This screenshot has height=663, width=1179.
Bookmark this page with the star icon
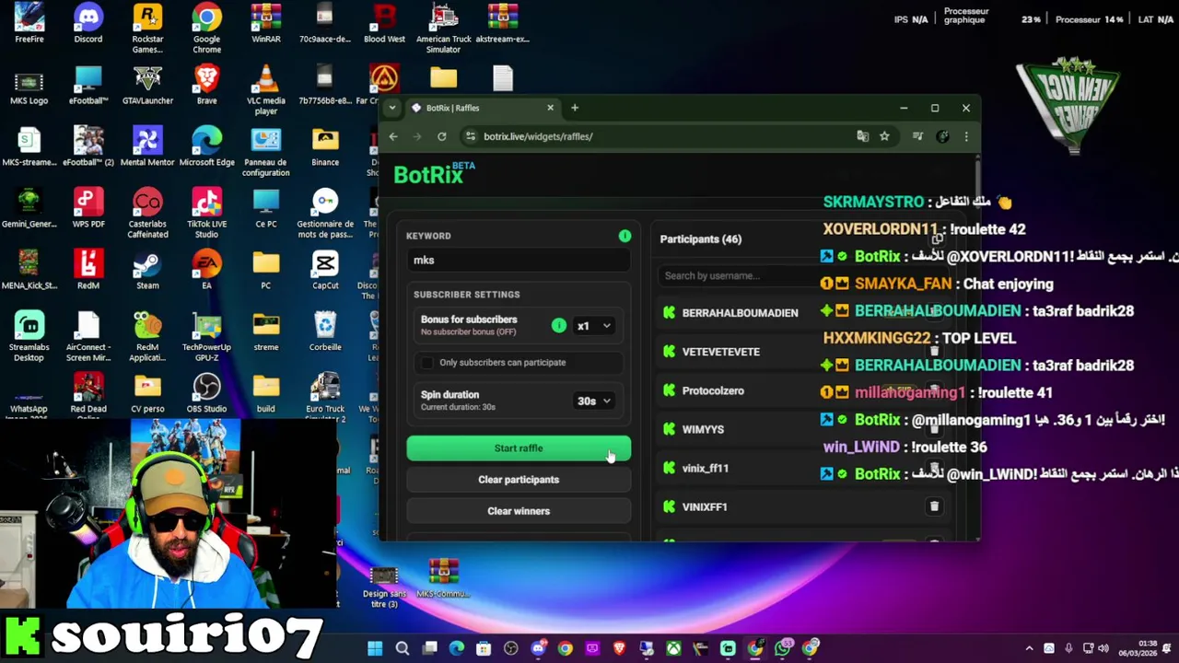pyautogui.click(x=884, y=136)
